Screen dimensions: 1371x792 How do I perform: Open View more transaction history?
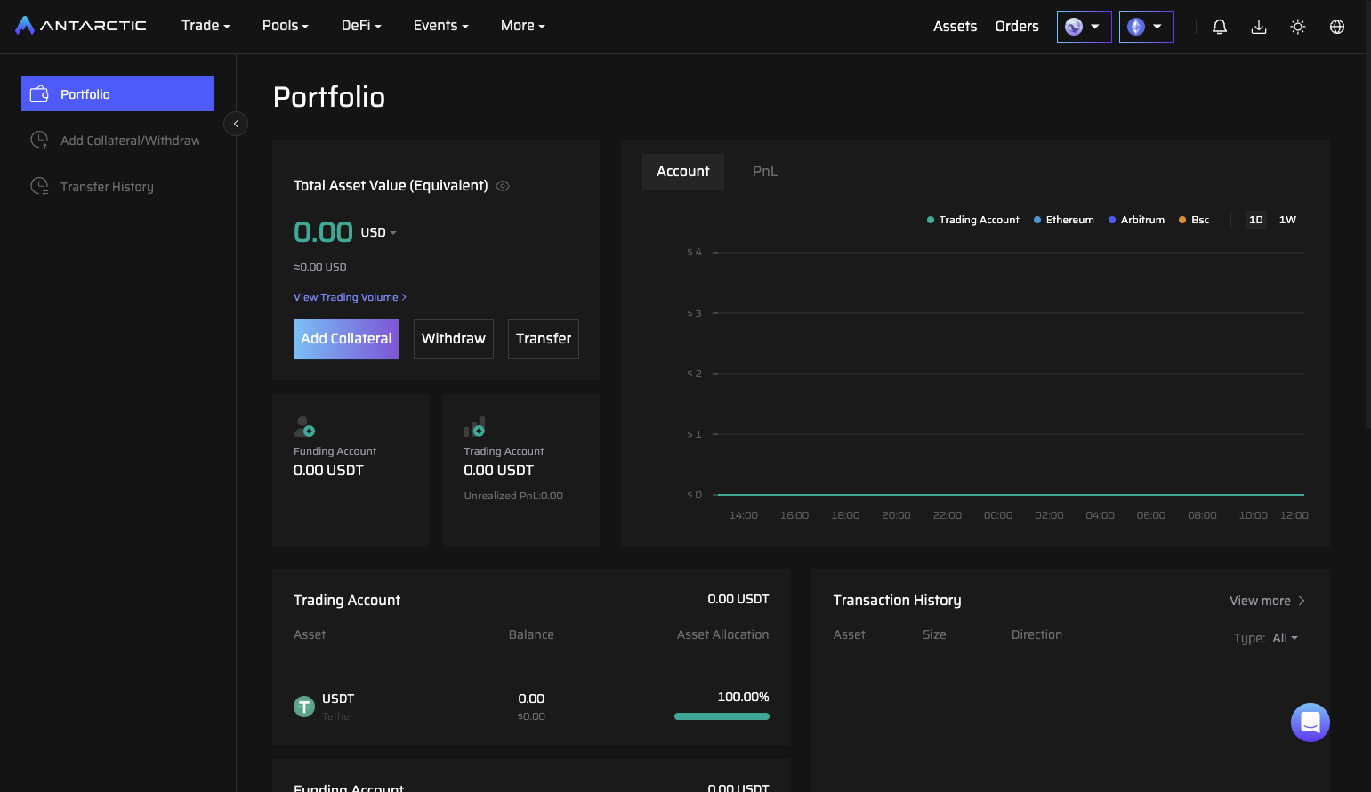[x=1267, y=601]
